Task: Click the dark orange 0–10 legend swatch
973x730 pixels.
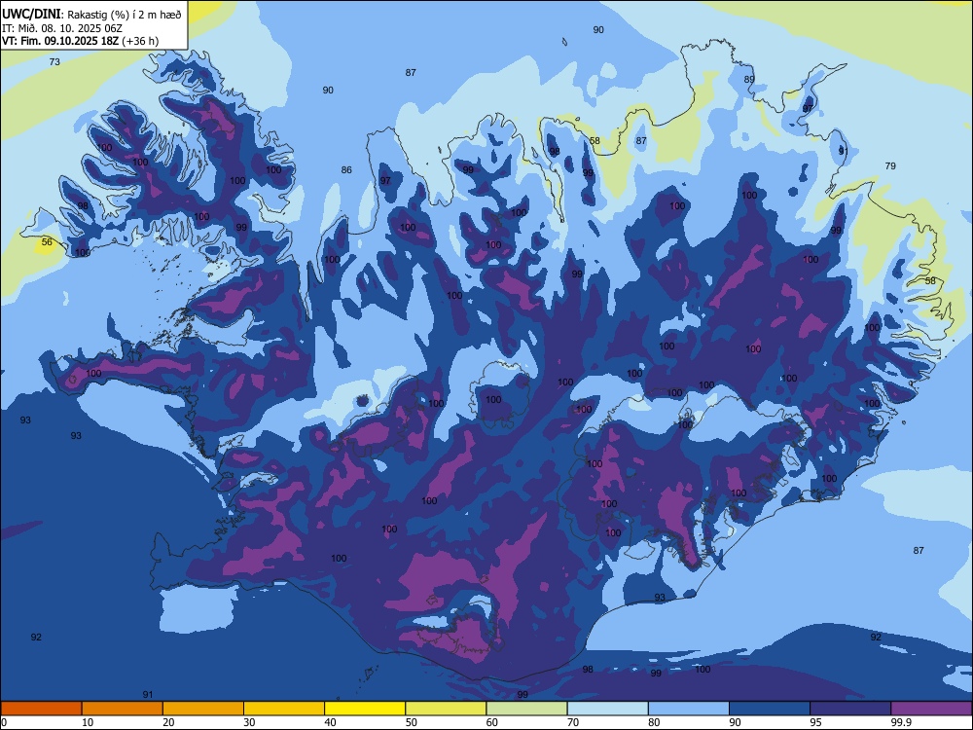Action: tap(41, 709)
